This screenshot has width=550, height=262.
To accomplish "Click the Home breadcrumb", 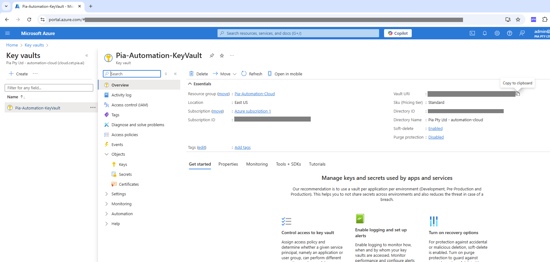I will pos(12,45).
